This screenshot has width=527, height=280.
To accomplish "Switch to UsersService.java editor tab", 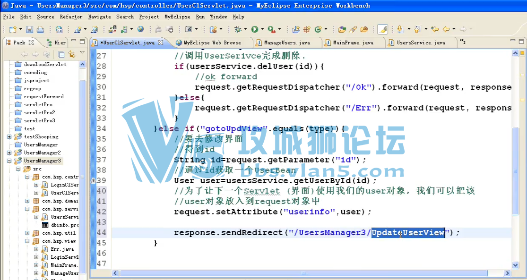I will [x=420, y=42].
